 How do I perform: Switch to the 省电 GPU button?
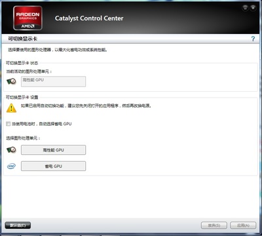click(53, 167)
